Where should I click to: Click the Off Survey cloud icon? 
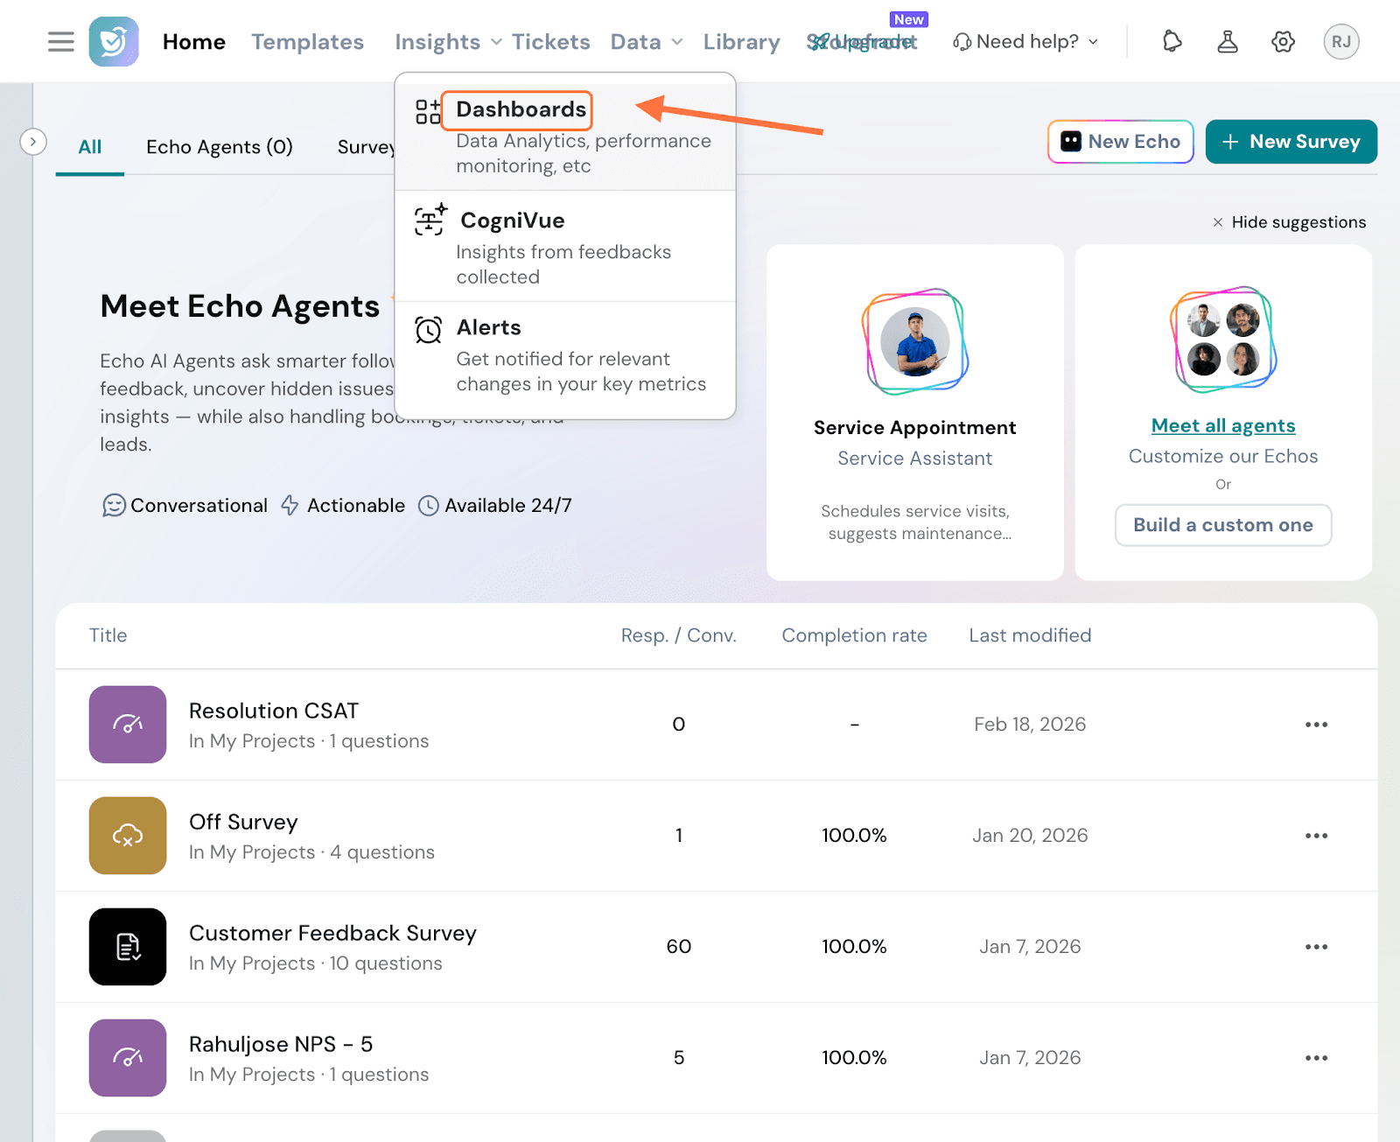(x=128, y=836)
